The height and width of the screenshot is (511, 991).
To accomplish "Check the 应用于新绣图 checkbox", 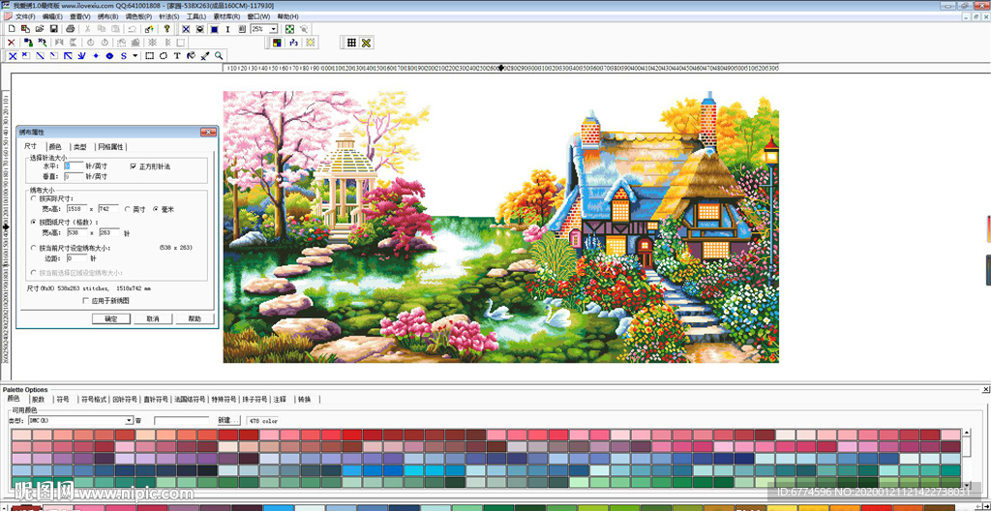I will pos(86,300).
